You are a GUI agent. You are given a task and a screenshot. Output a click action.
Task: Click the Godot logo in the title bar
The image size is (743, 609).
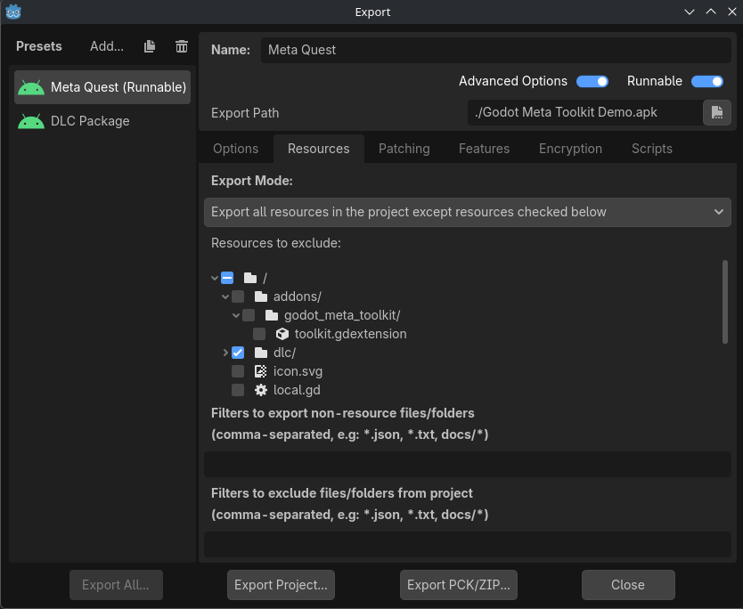(x=12, y=12)
